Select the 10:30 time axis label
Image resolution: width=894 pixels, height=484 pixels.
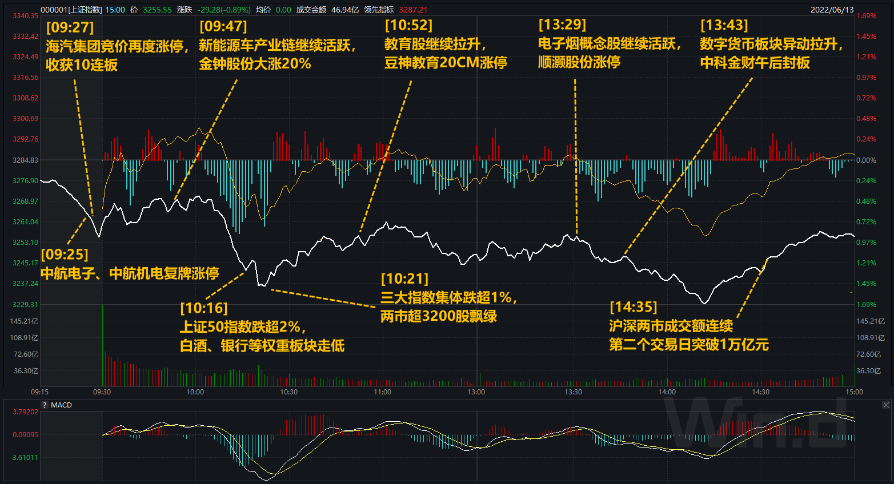pos(289,392)
